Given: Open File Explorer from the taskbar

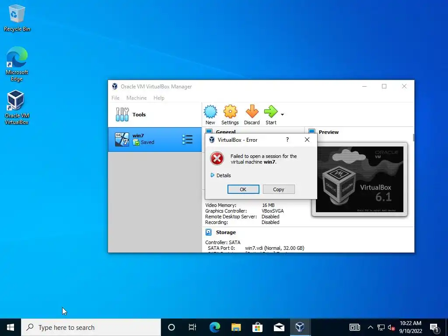Looking at the screenshot, I should coord(236,327).
